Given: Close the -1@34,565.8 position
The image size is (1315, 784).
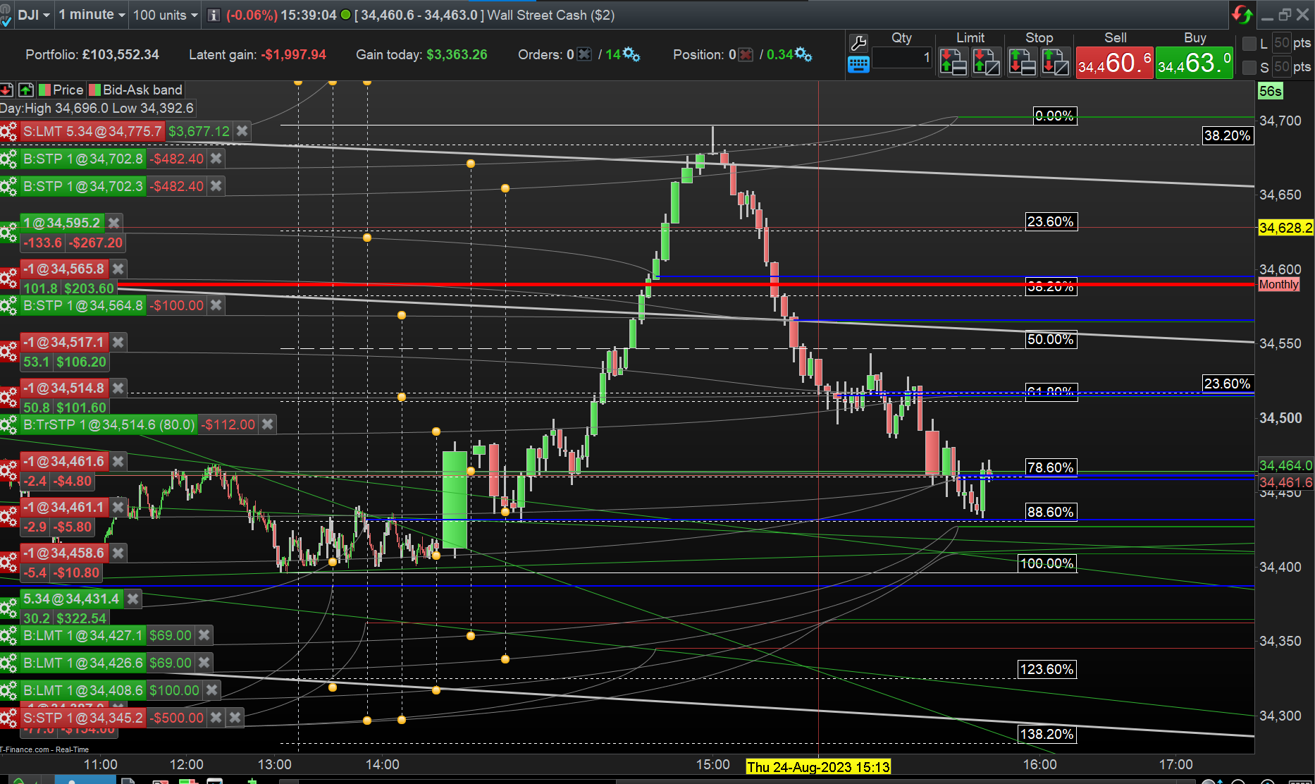Looking at the screenshot, I should pyautogui.click(x=118, y=269).
